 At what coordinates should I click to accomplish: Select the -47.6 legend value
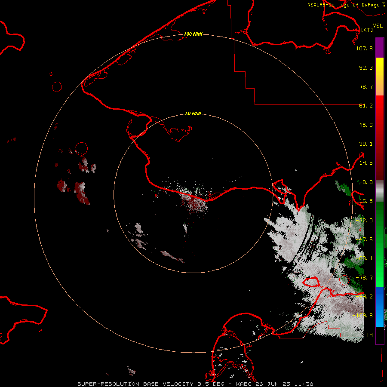coord(364,240)
